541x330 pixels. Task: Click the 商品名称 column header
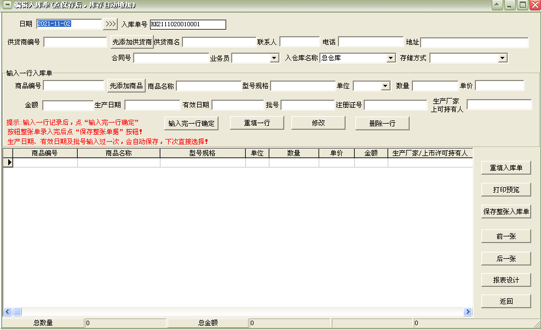[119, 153]
